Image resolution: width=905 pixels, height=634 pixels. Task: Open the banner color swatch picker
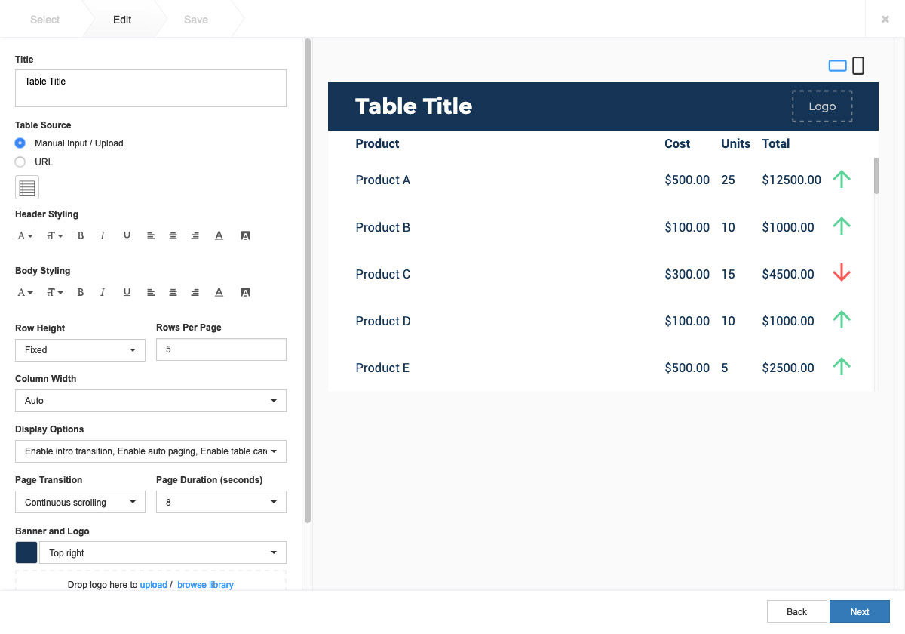(x=26, y=552)
